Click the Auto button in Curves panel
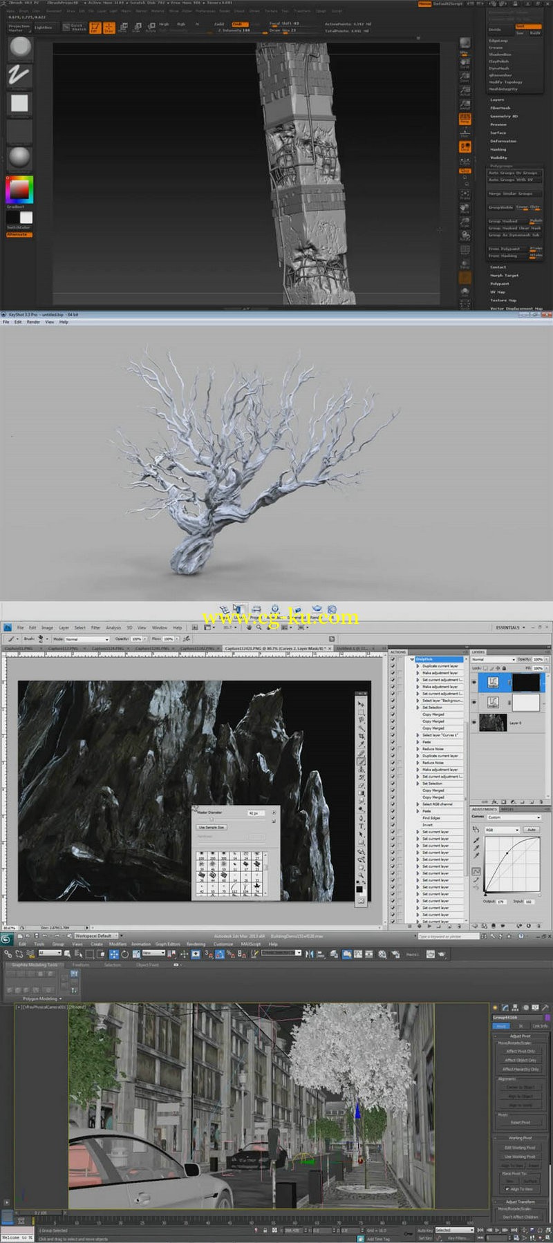 (x=531, y=830)
